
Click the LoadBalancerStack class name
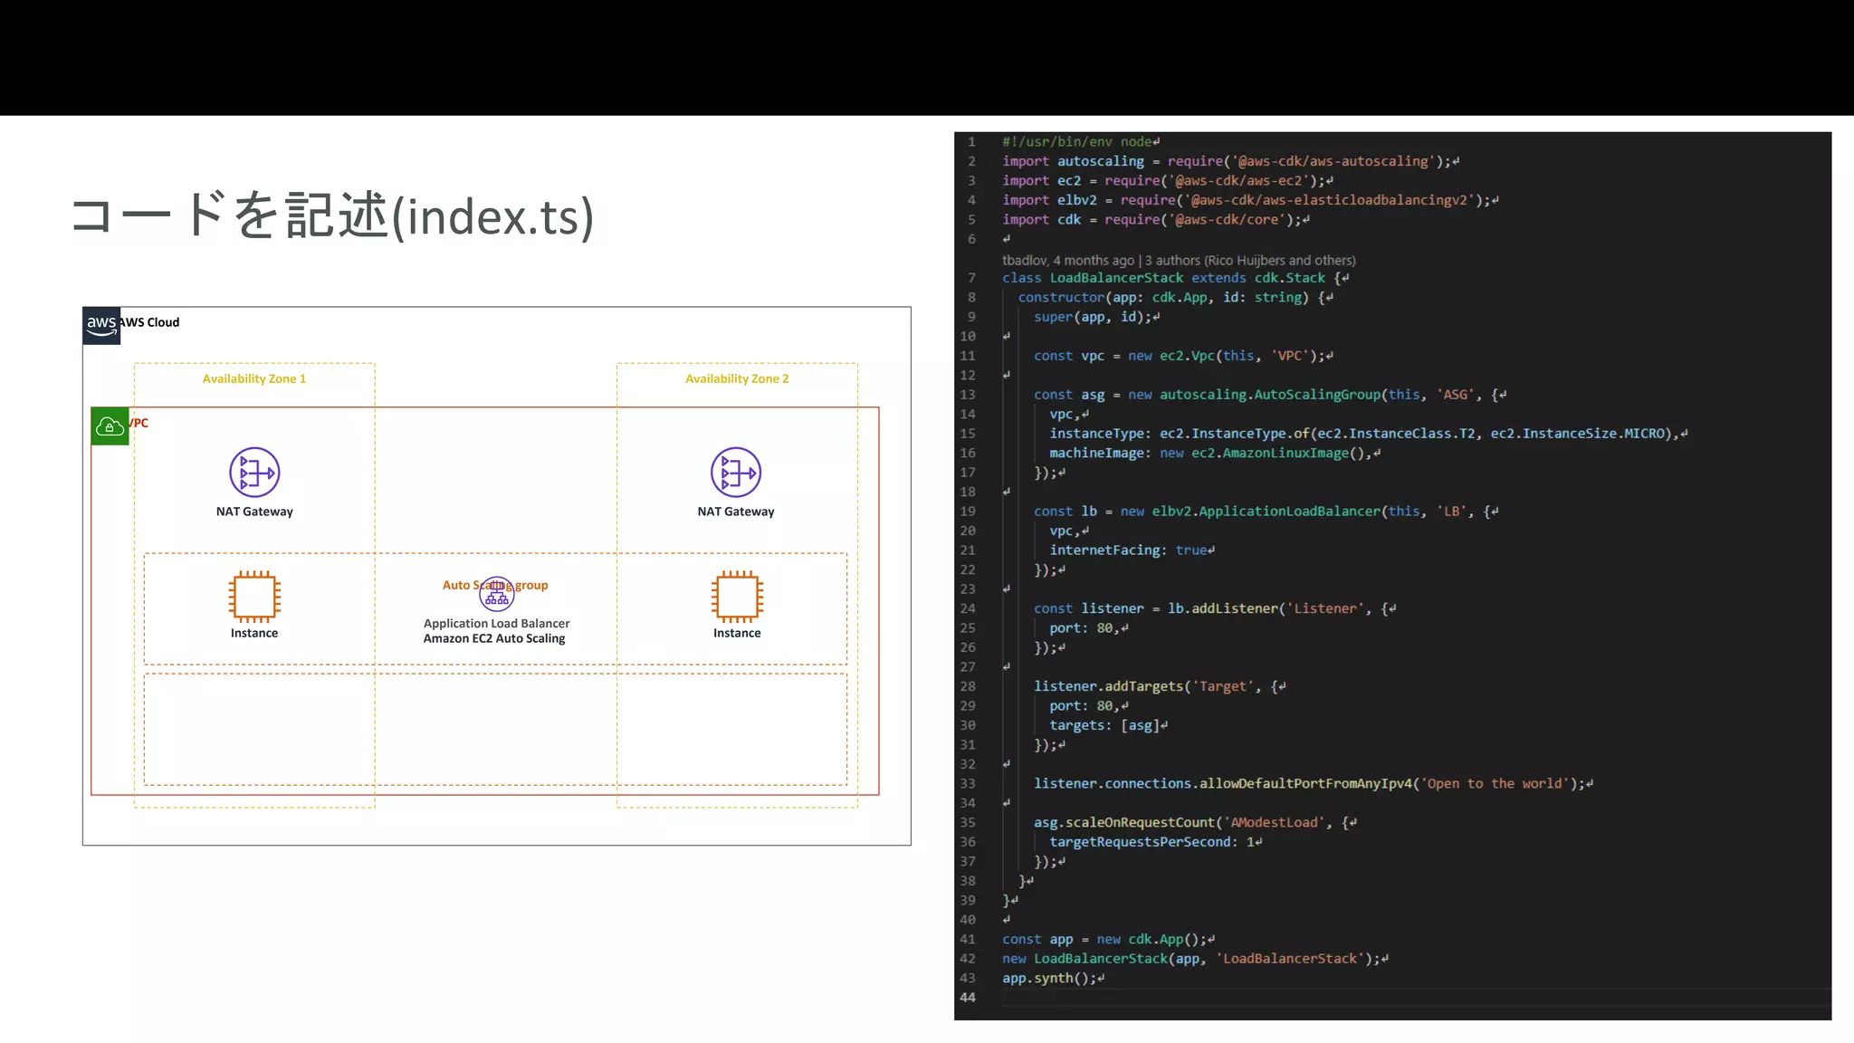[x=1116, y=278]
